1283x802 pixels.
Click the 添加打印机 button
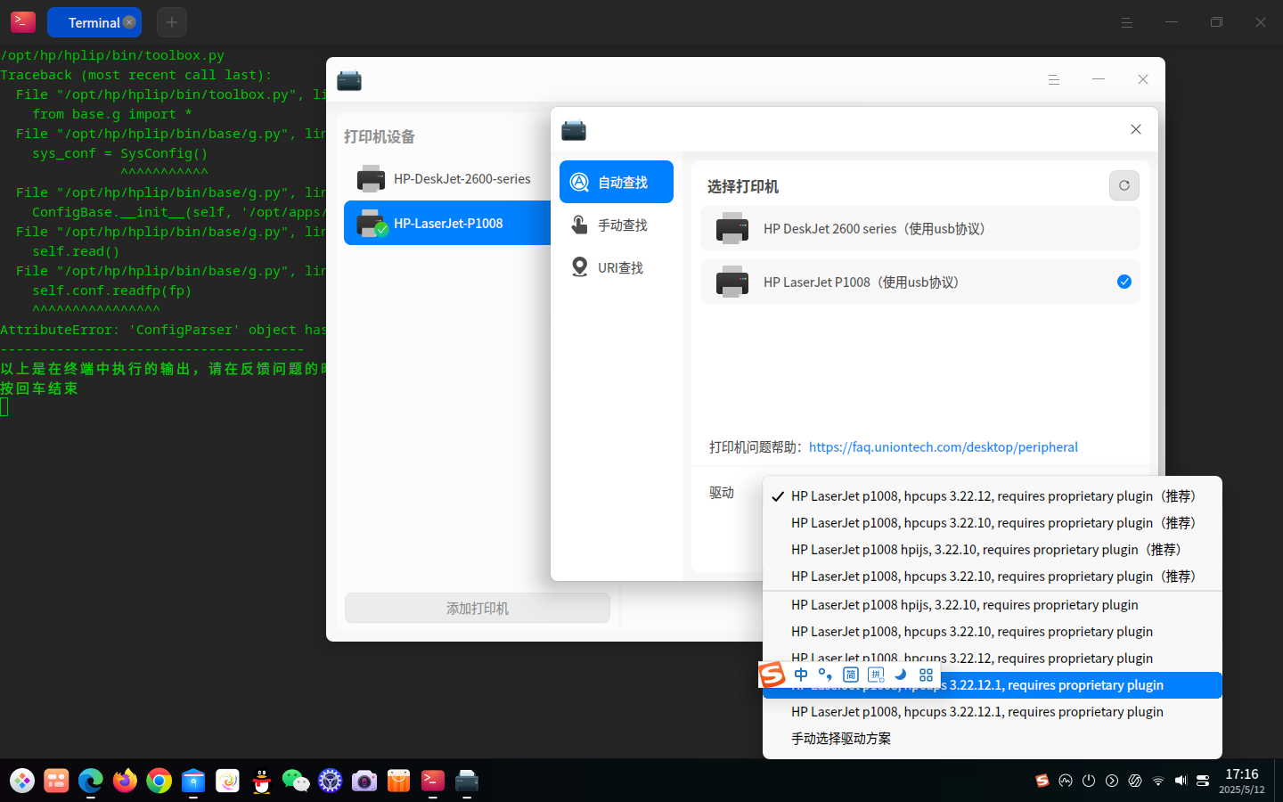478,608
